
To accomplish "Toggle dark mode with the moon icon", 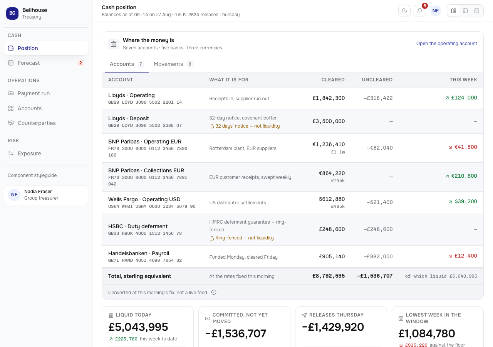I will (x=404, y=11).
